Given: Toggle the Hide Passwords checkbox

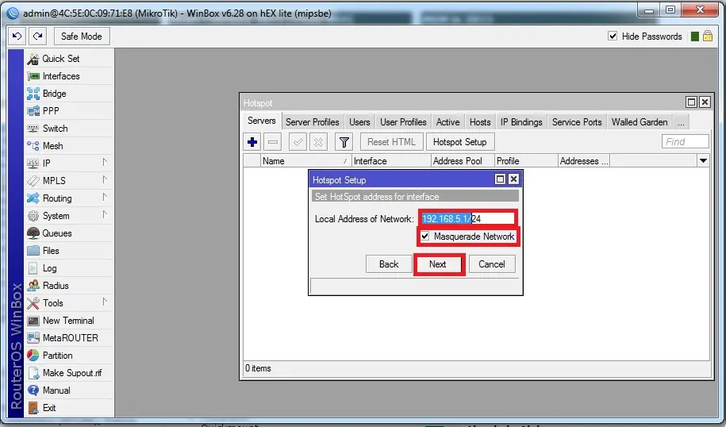Looking at the screenshot, I should click(x=613, y=37).
